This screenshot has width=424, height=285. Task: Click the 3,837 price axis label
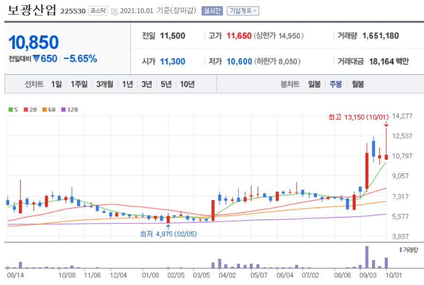[400, 237]
